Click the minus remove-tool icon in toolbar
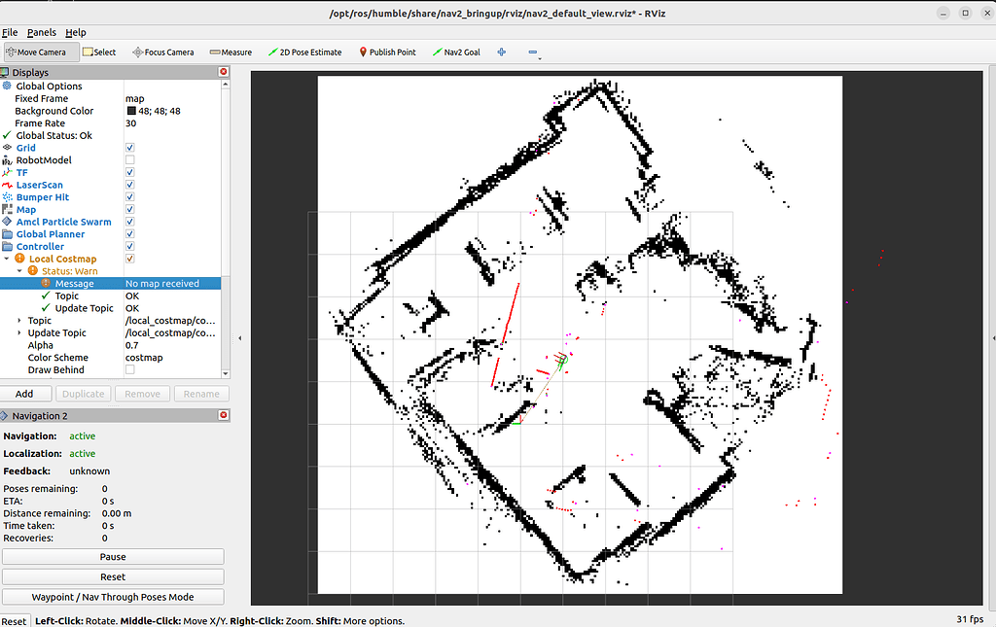 (533, 52)
